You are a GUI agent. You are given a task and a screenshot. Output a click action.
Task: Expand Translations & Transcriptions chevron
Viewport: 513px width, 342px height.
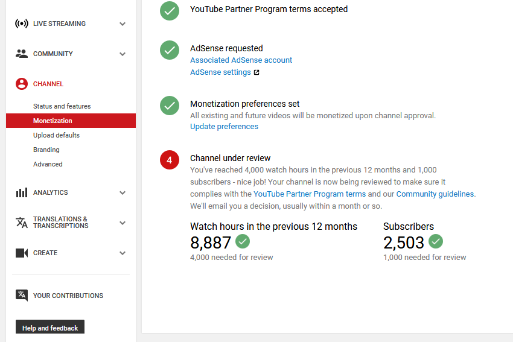(x=123, y=223)
